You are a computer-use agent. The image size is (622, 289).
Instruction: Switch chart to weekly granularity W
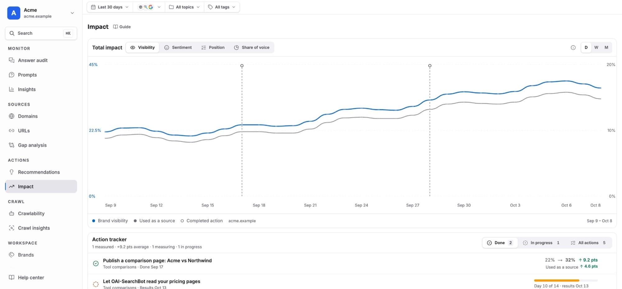(596, 48)
